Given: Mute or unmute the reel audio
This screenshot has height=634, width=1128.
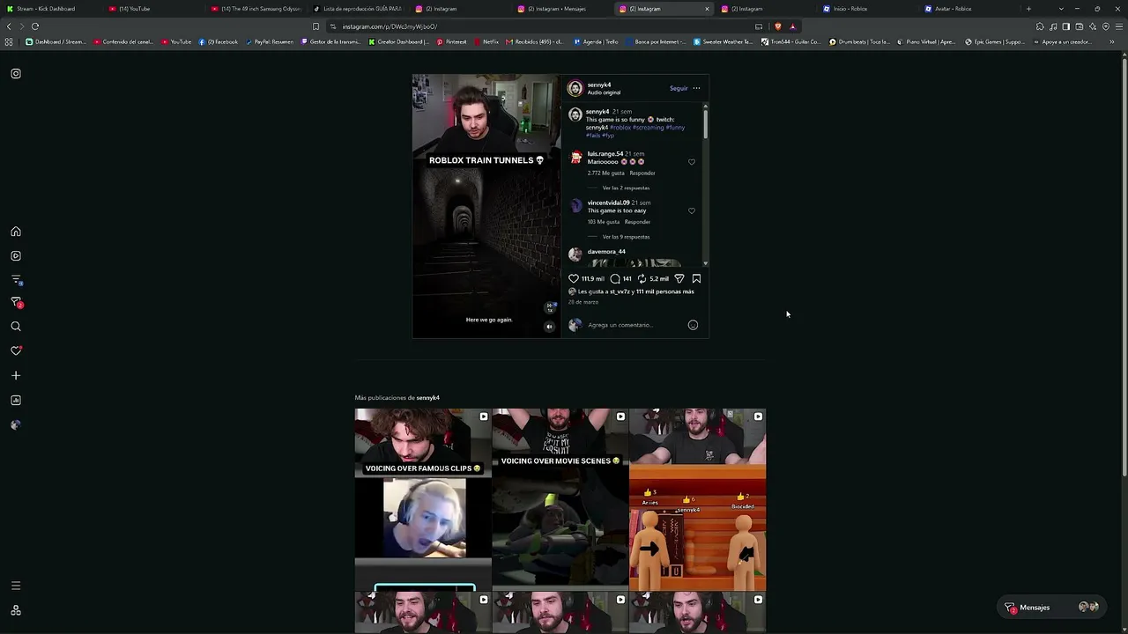Looking at the screenshot, I should point(549,327).
